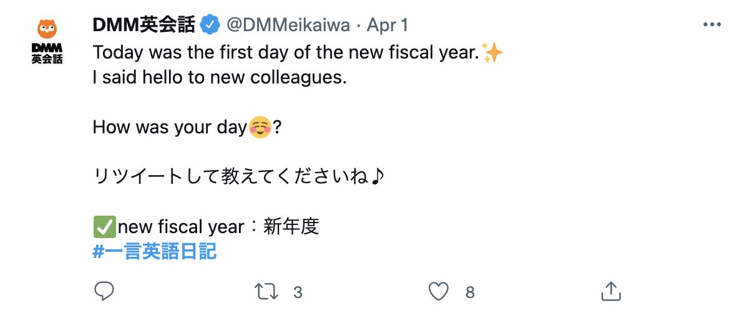
Task: Click the line 'Today was the first day'
Action: pos(285,53)
